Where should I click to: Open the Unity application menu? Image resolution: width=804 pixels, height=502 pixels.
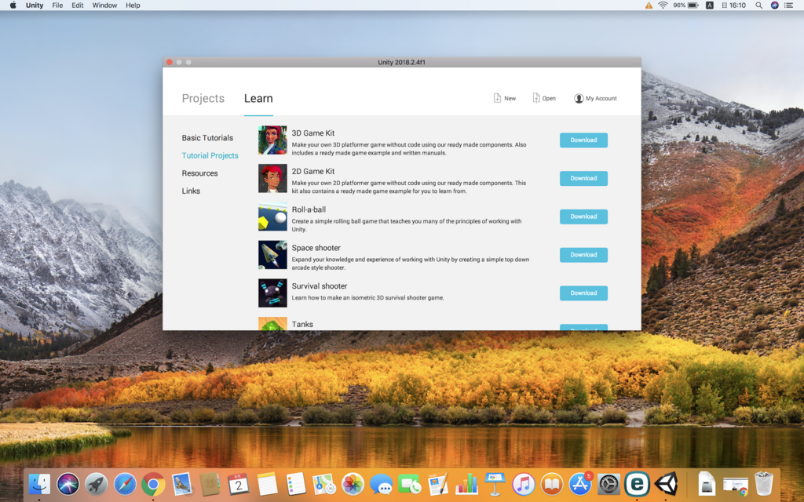click(x=35, y=5)
